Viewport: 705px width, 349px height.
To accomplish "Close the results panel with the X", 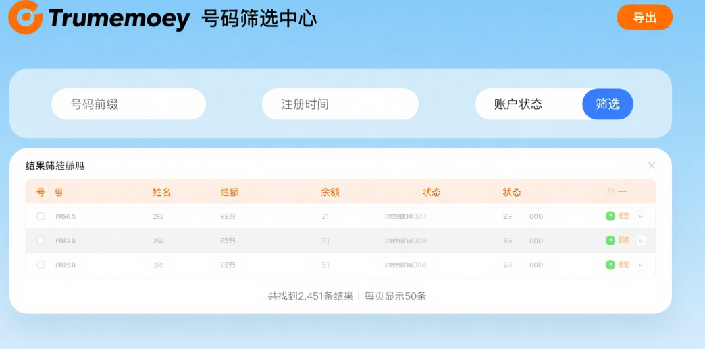I will pos(652,166).
